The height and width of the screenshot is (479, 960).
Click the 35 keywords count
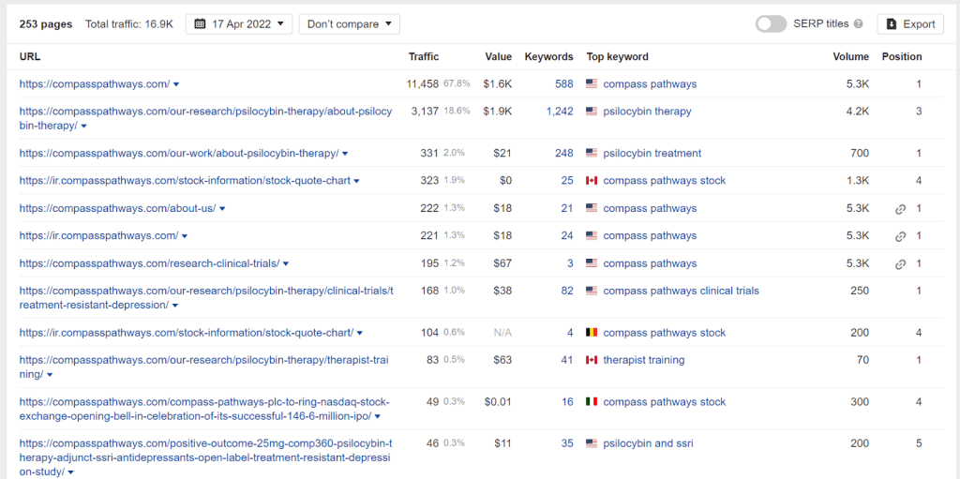(567, 443)
